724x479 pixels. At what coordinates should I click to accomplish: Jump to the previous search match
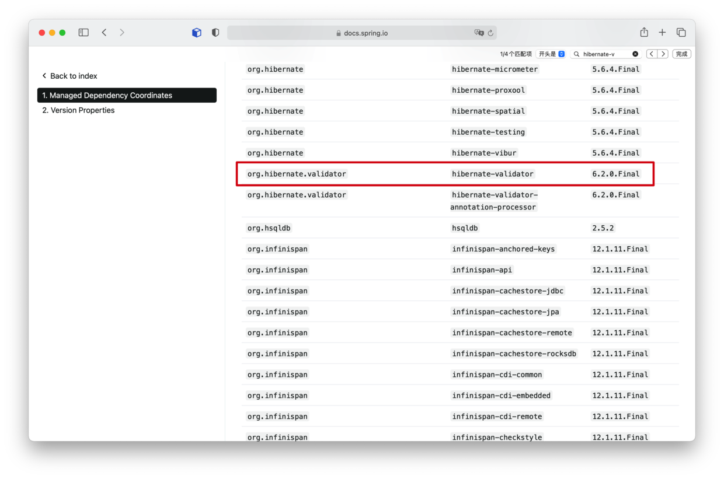[652, 54]
